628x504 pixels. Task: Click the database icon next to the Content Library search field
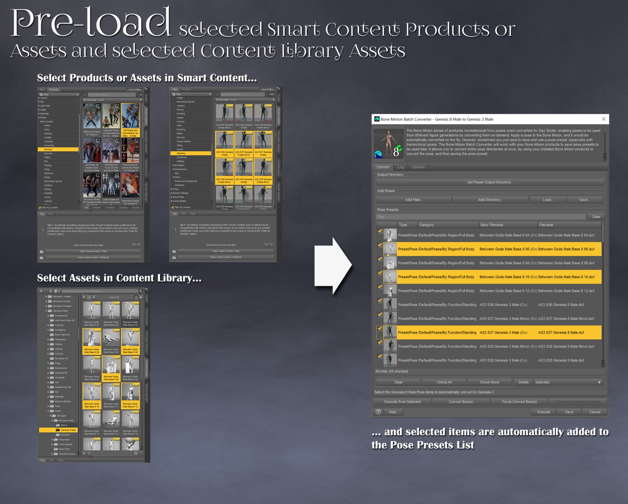pyautogui.click(x=56, y=291)
